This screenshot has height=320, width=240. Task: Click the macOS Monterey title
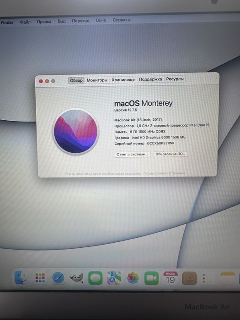coord(143,103)
